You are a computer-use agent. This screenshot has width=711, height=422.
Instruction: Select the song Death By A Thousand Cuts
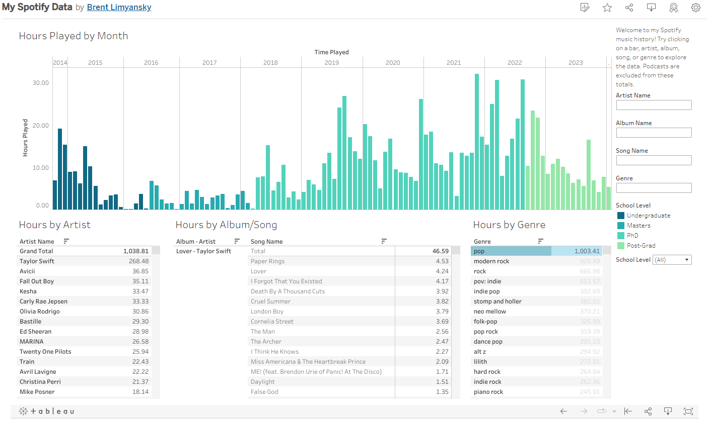[350, 291]
